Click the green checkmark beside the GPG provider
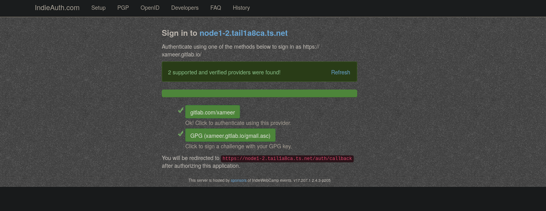 [x=181, y=134]
